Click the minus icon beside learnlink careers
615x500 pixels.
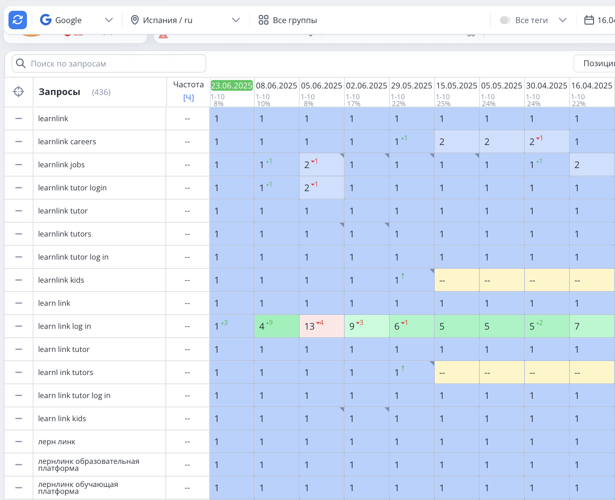pos(18,142)
